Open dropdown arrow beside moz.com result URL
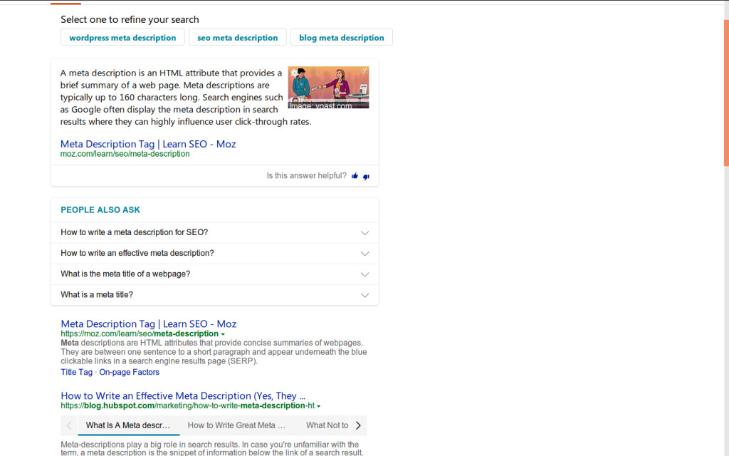 (x=223, y=334)
